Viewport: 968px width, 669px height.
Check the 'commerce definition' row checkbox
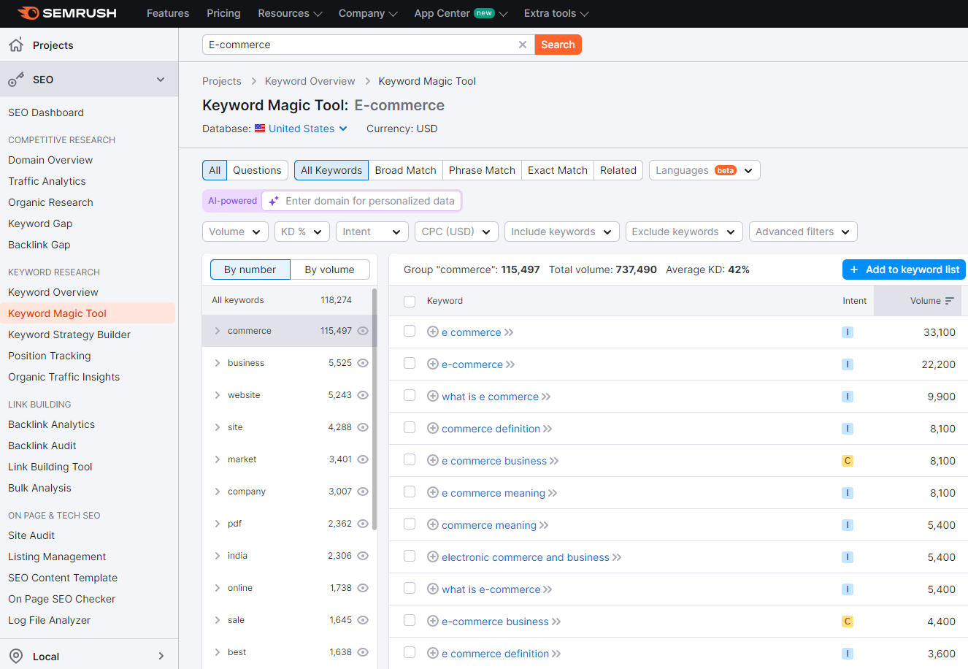[x=410, y=428]
